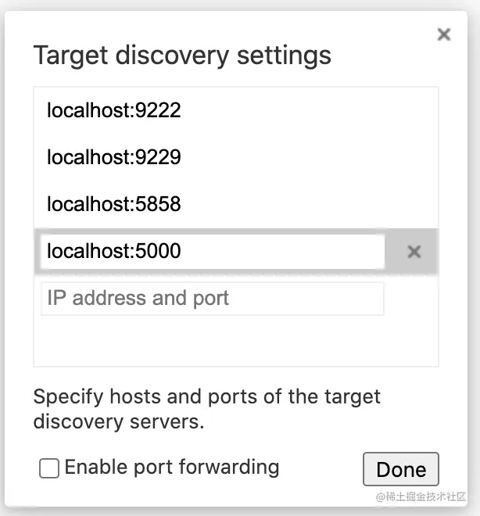Click blank dialog area right of the heading
The width and height of the screenshot is (480, 516).
coord(383,56)
